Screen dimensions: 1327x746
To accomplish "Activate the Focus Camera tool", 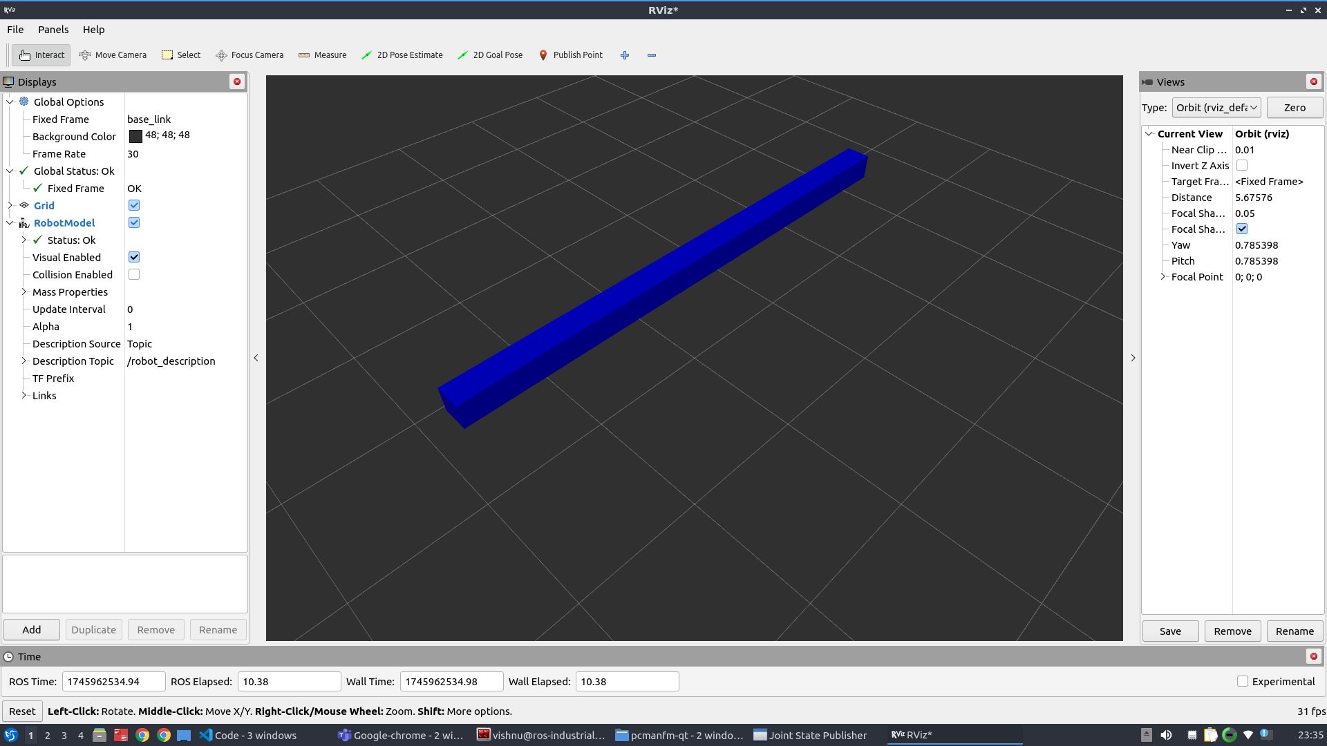I will coord(249,55).
